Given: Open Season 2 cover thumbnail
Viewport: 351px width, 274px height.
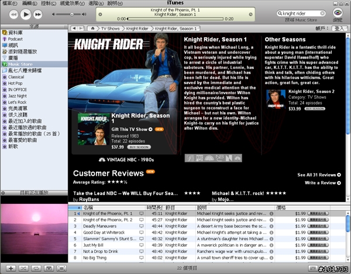Looking at the screenshot, I should (x=276, y=99).
